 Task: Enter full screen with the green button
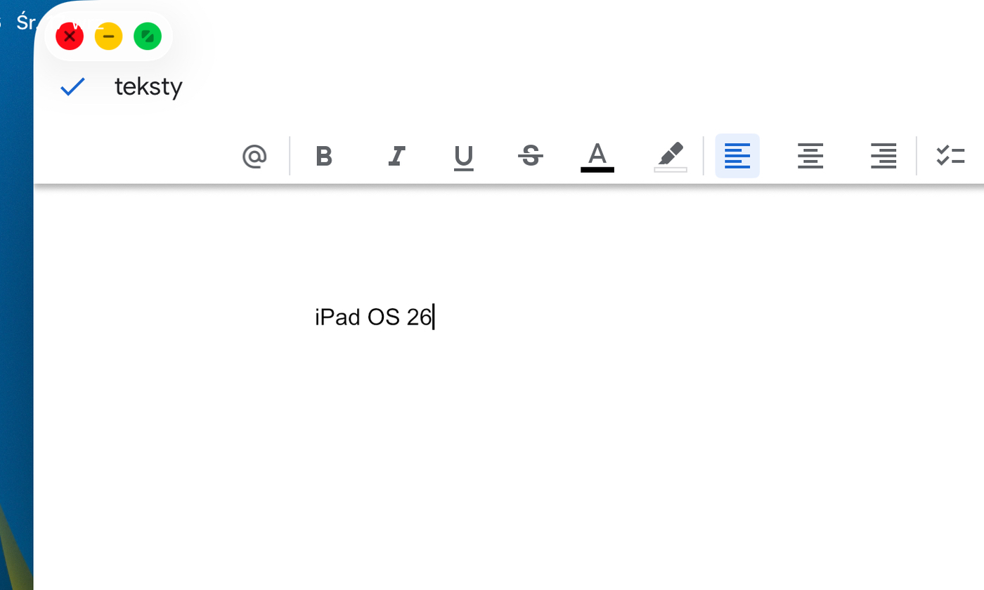[x=148, y=37]
